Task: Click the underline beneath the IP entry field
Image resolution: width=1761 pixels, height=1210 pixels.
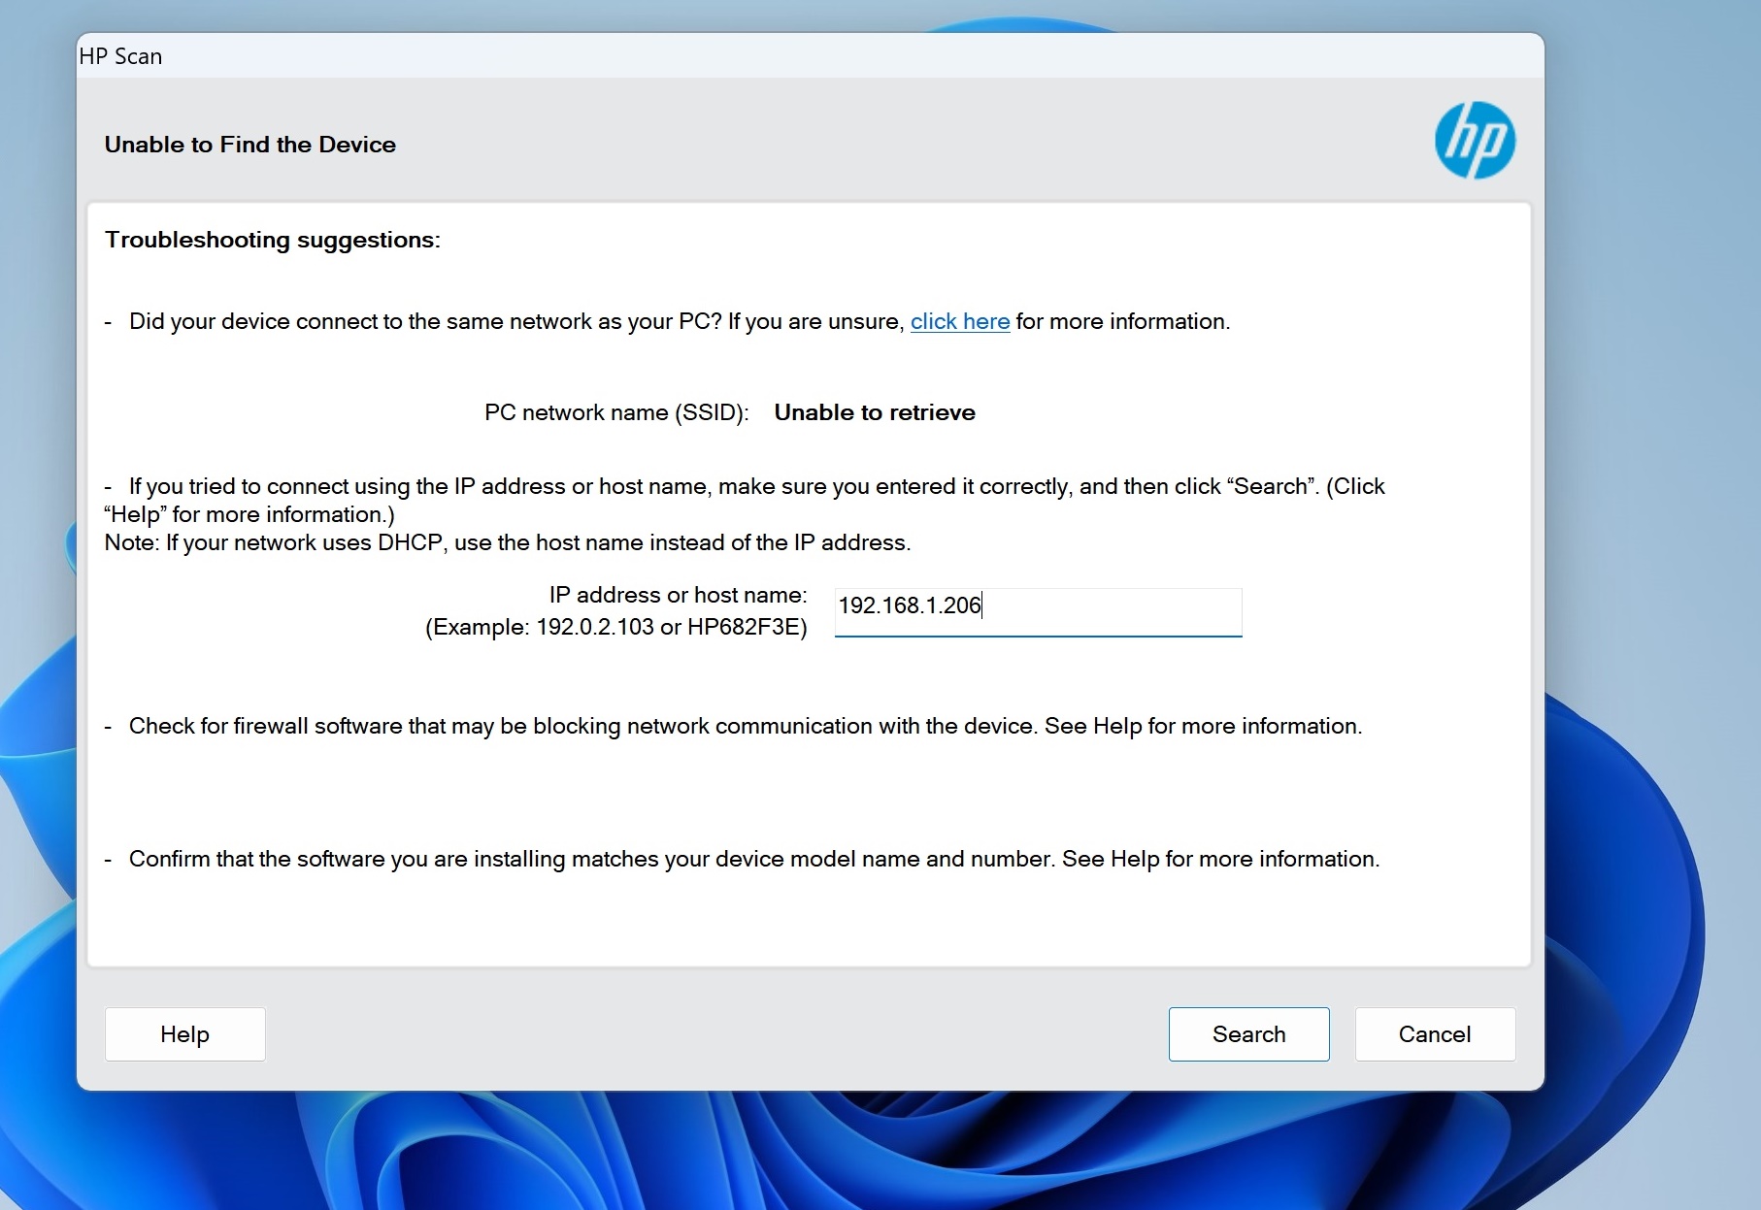Action: click(x=1037, y=638)
